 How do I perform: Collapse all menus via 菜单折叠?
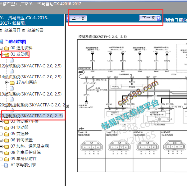(x=35, y=30)
